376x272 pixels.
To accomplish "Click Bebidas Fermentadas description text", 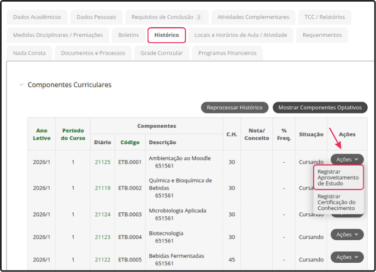I will tap(177, 256).
